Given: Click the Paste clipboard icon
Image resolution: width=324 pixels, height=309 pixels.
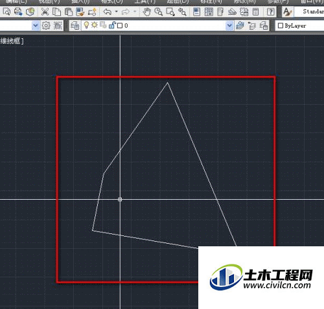Looking at the screenshot, I should 69,12.
